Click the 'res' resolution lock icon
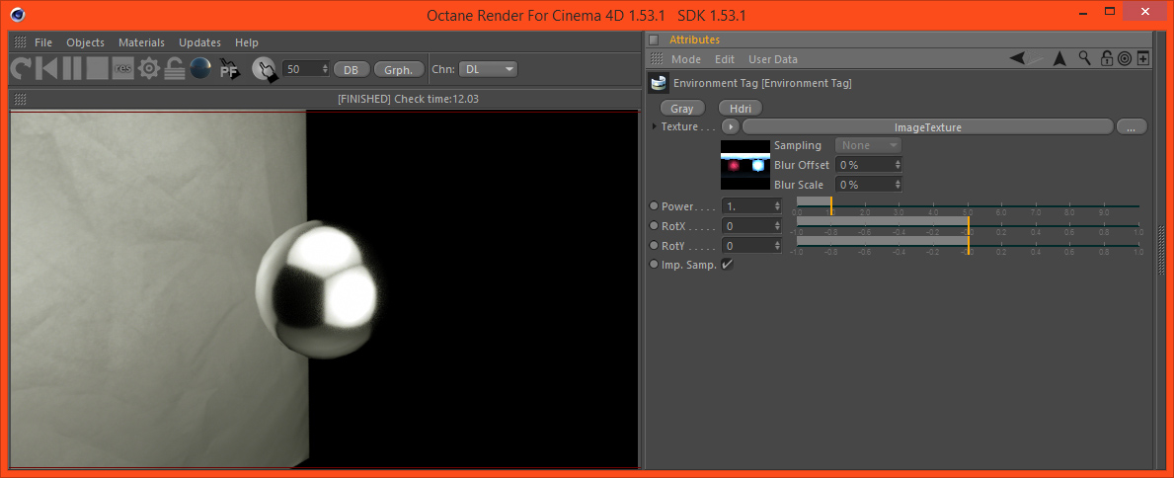Screen dimensions: 1174x478 point(122,70)
